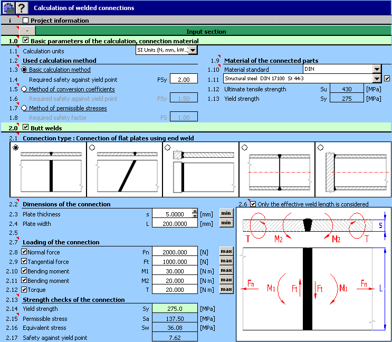Click Equivalent stress value 36.08
The image size is (392, 342).
click(x=175, y=328)
